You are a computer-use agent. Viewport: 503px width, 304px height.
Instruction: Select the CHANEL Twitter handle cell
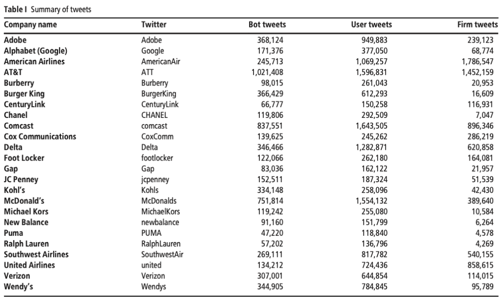[154, 115]
